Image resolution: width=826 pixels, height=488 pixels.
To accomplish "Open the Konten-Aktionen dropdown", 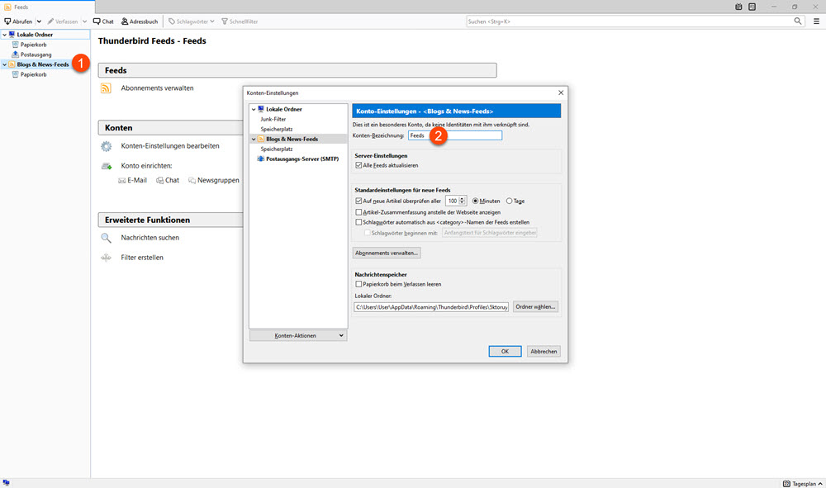I will (298, 335).
